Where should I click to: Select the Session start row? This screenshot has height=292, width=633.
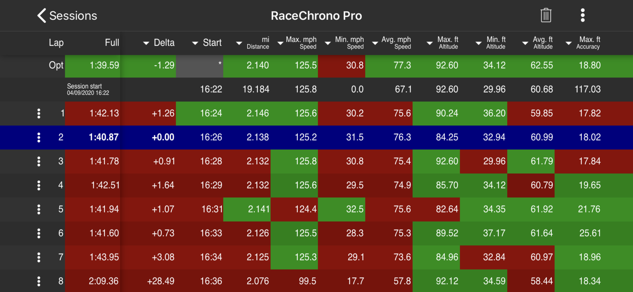(316, 89)
